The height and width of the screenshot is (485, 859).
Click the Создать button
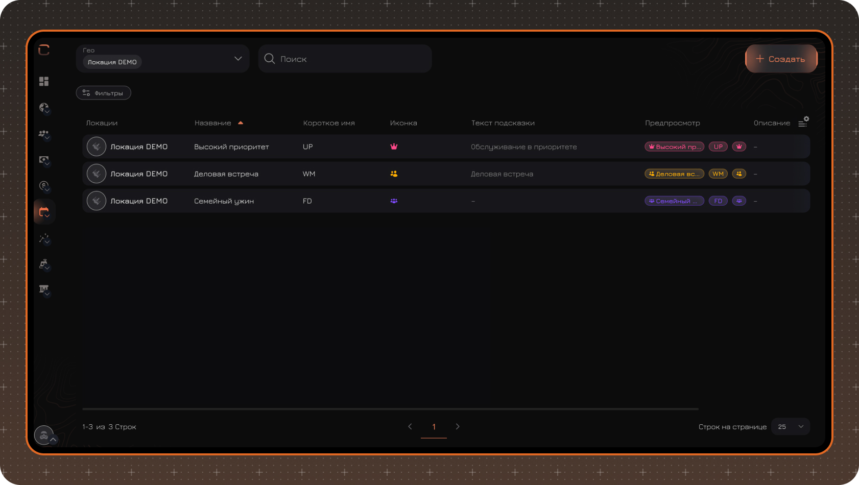pos(781,59)
